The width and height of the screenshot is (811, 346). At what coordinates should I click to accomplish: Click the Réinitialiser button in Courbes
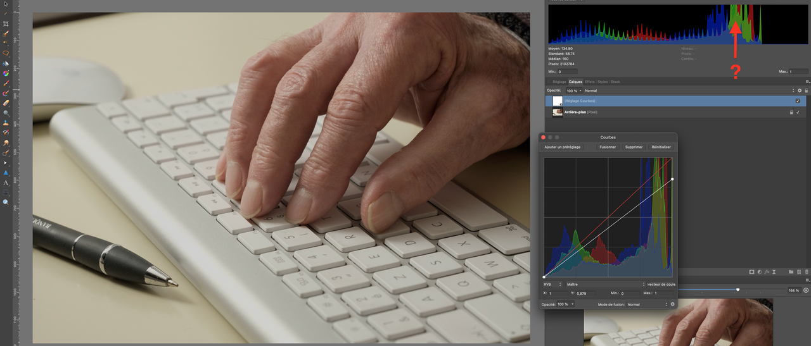[661, 147]
